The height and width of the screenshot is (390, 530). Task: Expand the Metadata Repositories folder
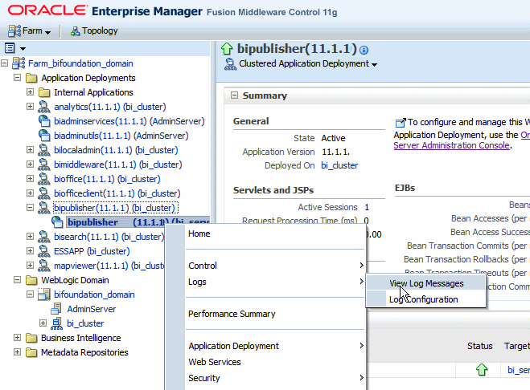click(17, 351)
